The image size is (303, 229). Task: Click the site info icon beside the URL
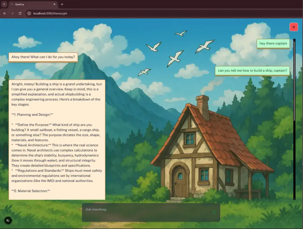[x=29, y=13]
